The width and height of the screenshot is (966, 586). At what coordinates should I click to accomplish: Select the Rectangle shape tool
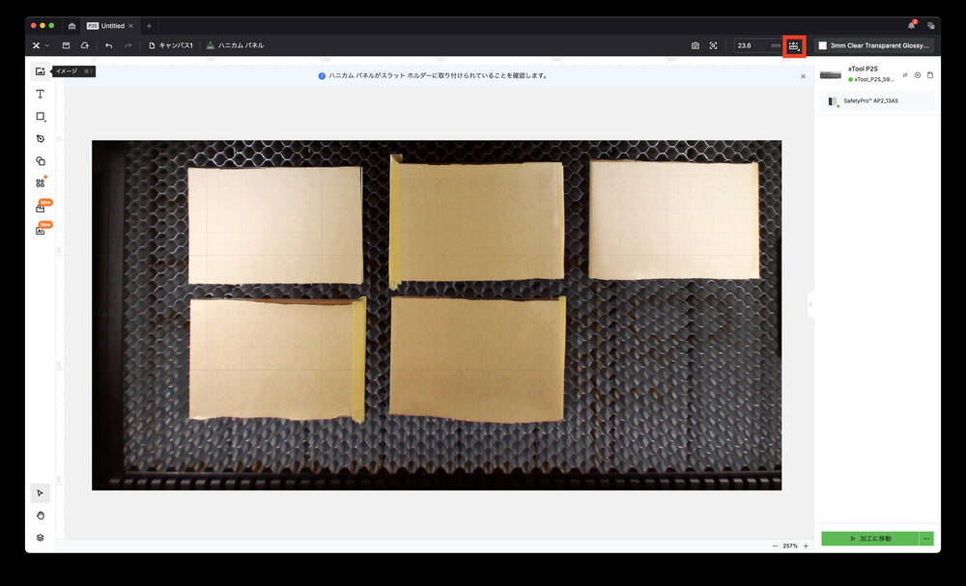[x=40, y=117]
